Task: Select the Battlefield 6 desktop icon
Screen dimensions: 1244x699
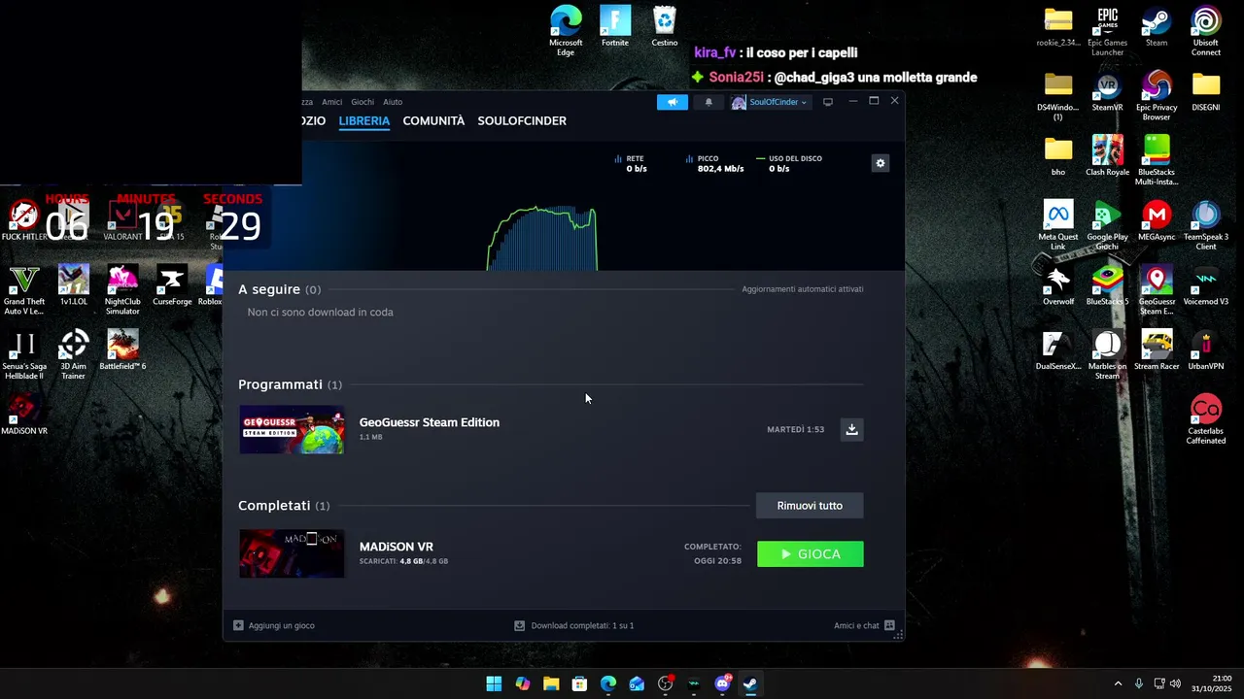Action: (x=122, y=350)
